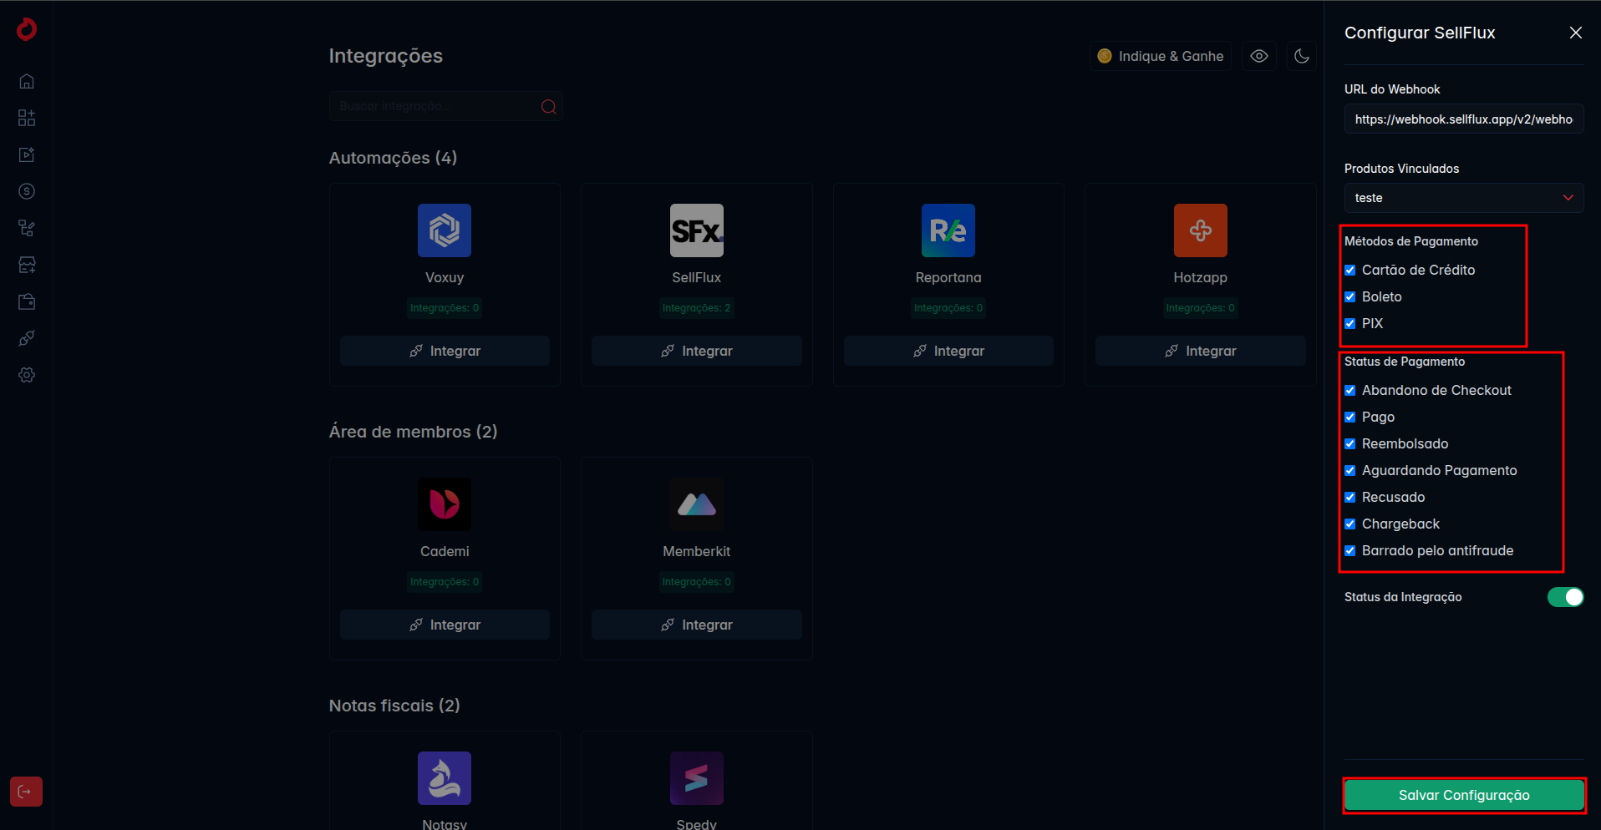Viewport: 1601px width, 830px height.
Task: Click the red logout icon
Action: click(x=26, y=792)
